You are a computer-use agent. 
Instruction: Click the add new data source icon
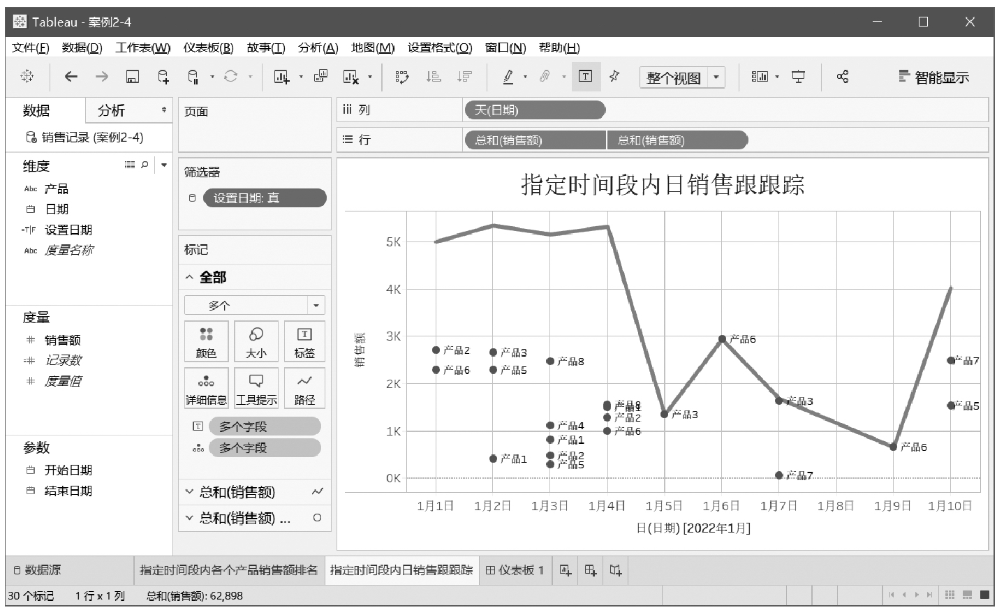click(x=163, y=77)
